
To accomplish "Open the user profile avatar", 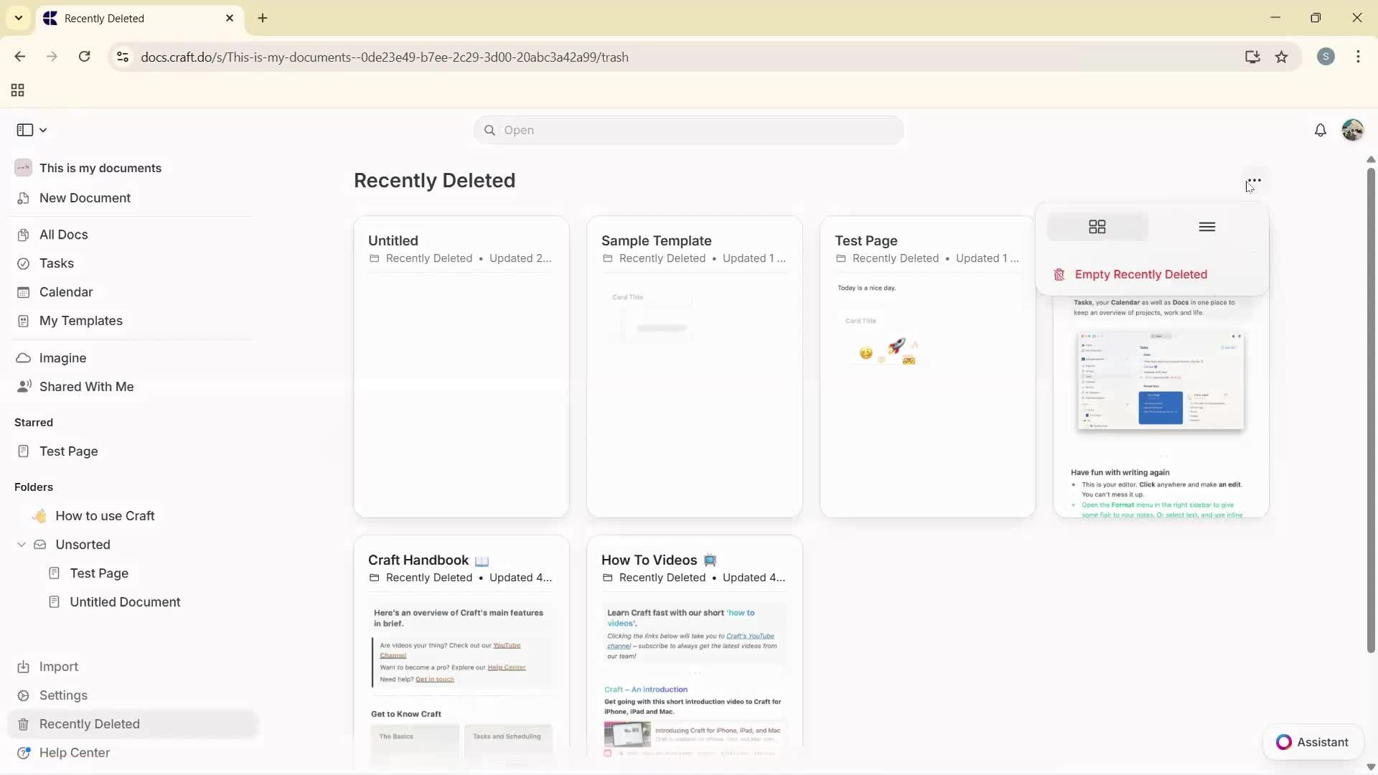I will click(x=1352, y=130).
